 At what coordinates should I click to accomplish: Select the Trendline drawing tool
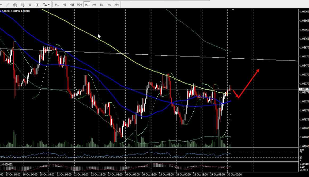click(8, 4)
